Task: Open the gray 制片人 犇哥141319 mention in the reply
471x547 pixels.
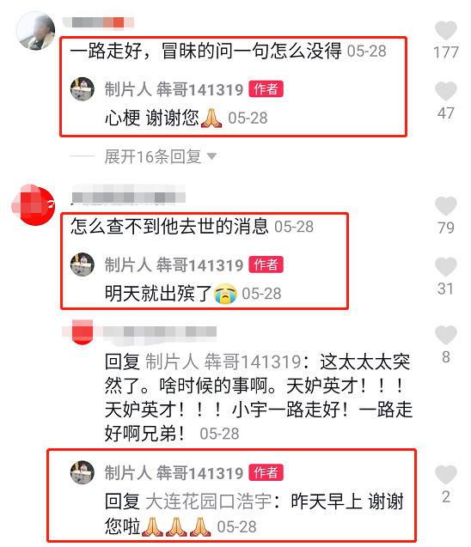Action: point(223,362)
